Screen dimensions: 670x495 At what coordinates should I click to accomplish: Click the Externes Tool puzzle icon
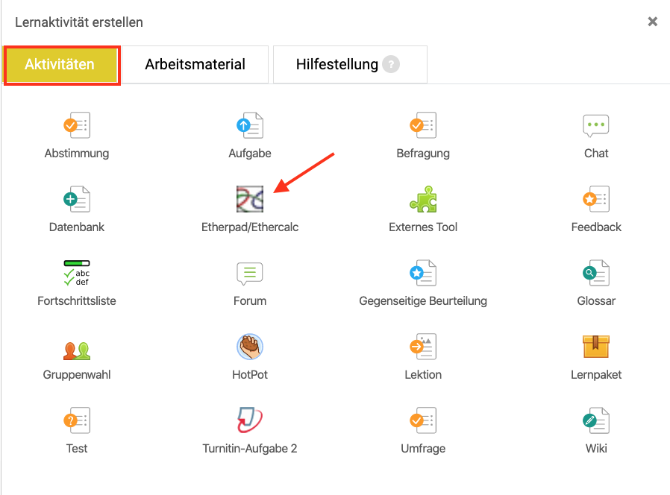[x=422, y=200]
